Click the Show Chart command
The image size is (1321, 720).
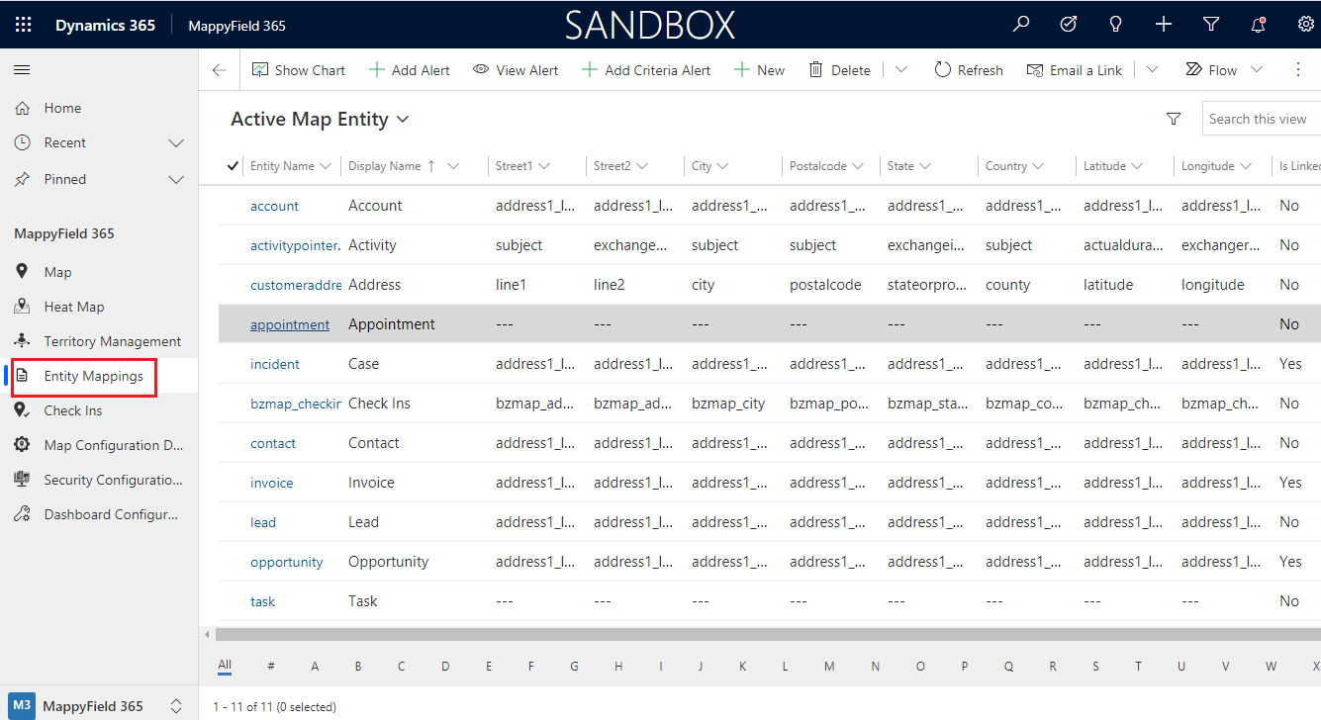pyautogui.click(x=299, y=70)
